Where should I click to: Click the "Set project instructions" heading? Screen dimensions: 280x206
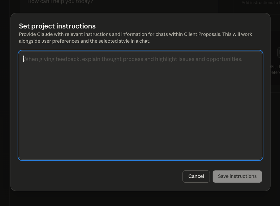(57, 26)
